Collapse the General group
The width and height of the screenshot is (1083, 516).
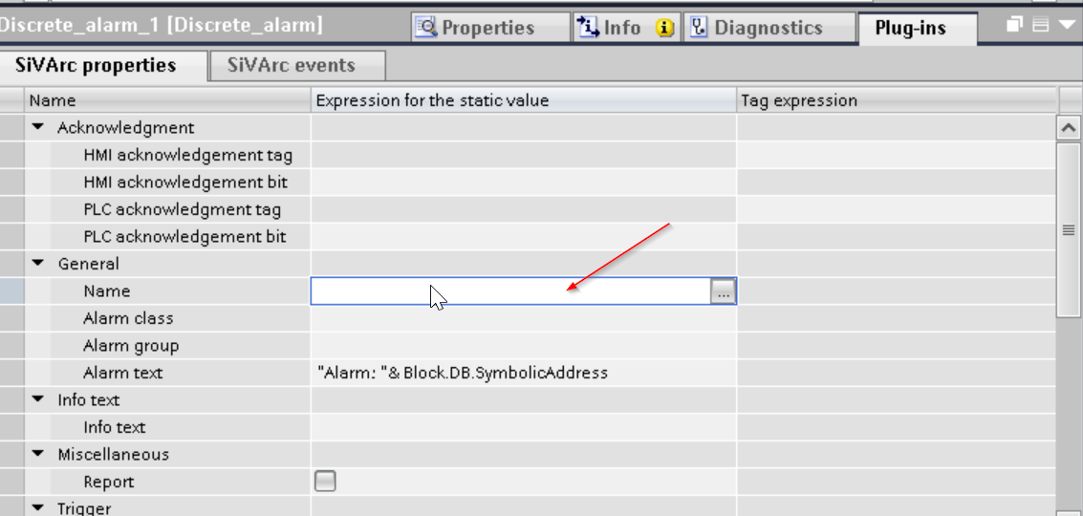coord(38,263)
